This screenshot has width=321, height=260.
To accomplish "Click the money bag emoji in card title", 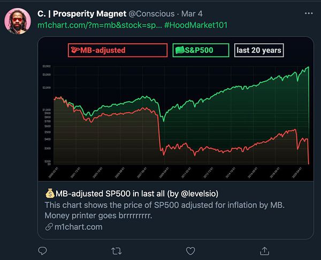I will 49,193.
